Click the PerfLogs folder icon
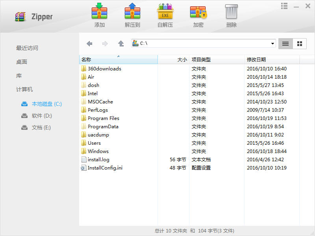Screen dimensions: 315x236 coord(83,110)
